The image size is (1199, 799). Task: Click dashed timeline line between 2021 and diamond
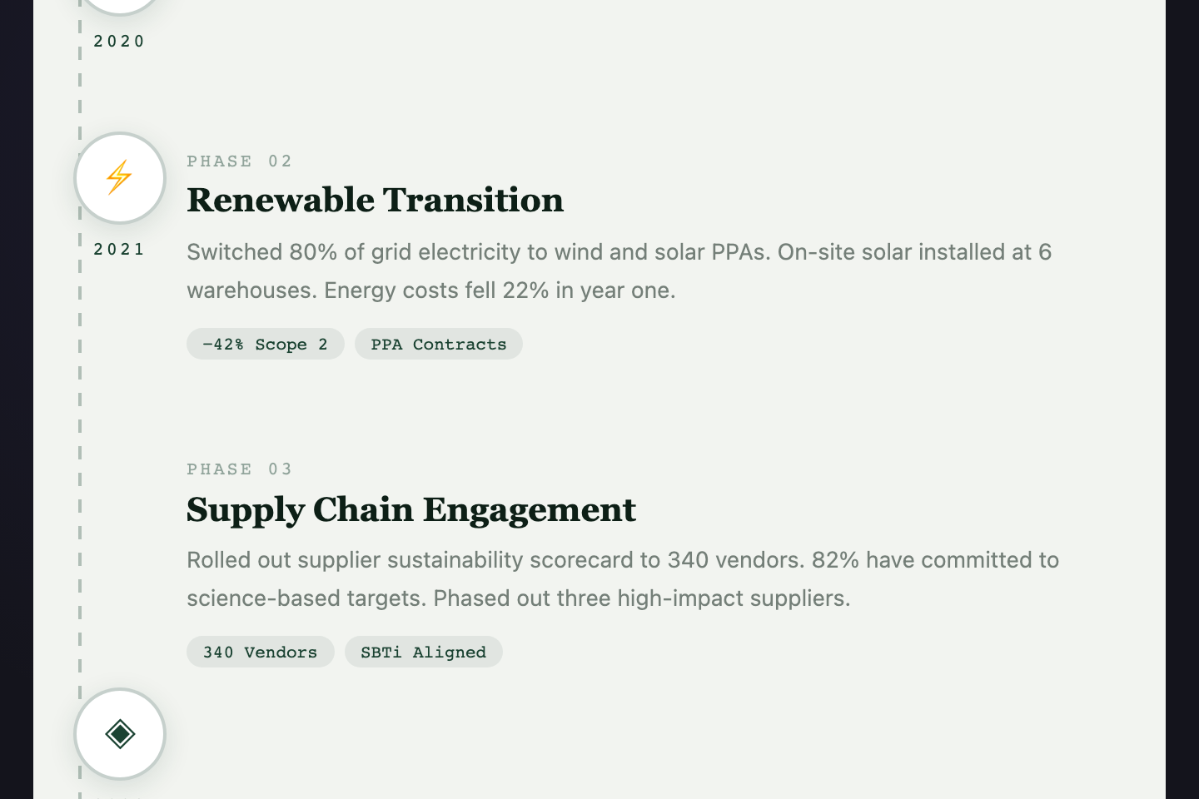[x=80, y=474]
